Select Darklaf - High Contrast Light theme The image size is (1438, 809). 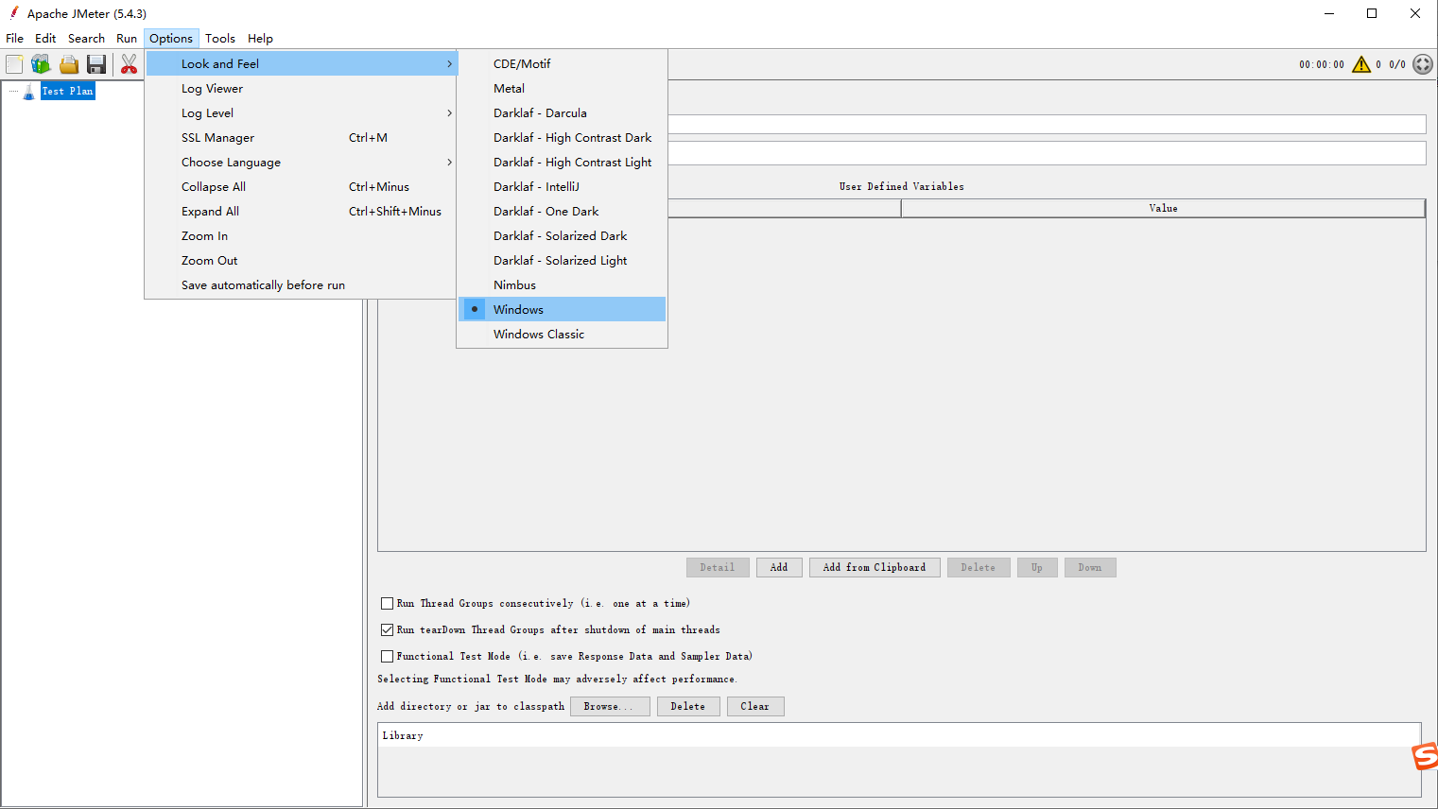(562, 162)
